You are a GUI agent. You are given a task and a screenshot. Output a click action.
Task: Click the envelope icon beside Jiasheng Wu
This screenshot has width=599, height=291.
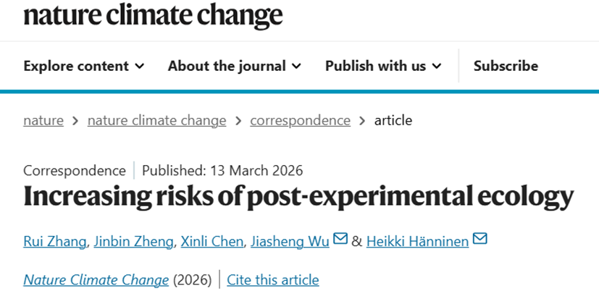point(340,239)
